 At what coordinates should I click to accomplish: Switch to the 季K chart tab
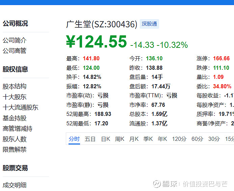point(148,139)
